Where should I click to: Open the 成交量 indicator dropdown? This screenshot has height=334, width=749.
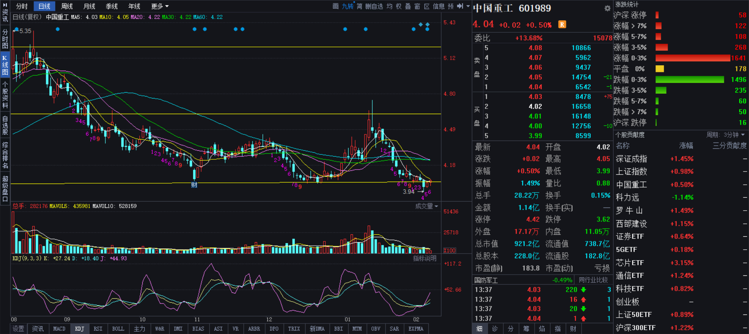tap(426, 206)
